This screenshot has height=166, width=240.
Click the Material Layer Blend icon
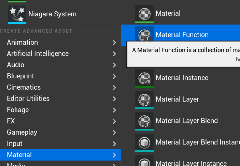[144, 121]
